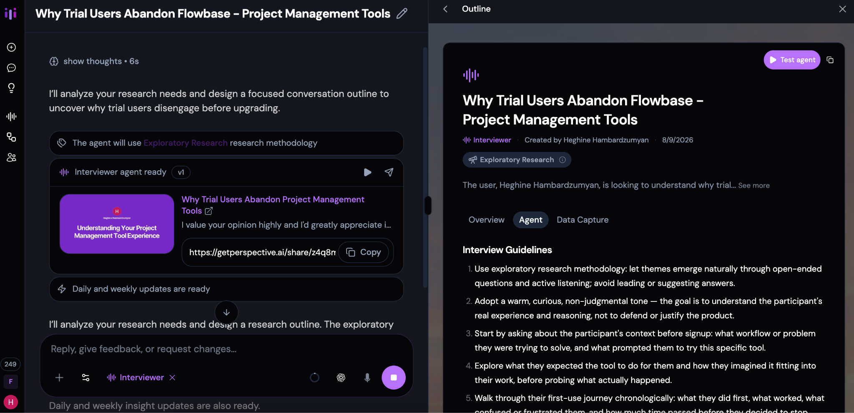This screenshot has width=854, height=413.
Task: Play the Interviewer agent preview
Action: click(367, 172)
